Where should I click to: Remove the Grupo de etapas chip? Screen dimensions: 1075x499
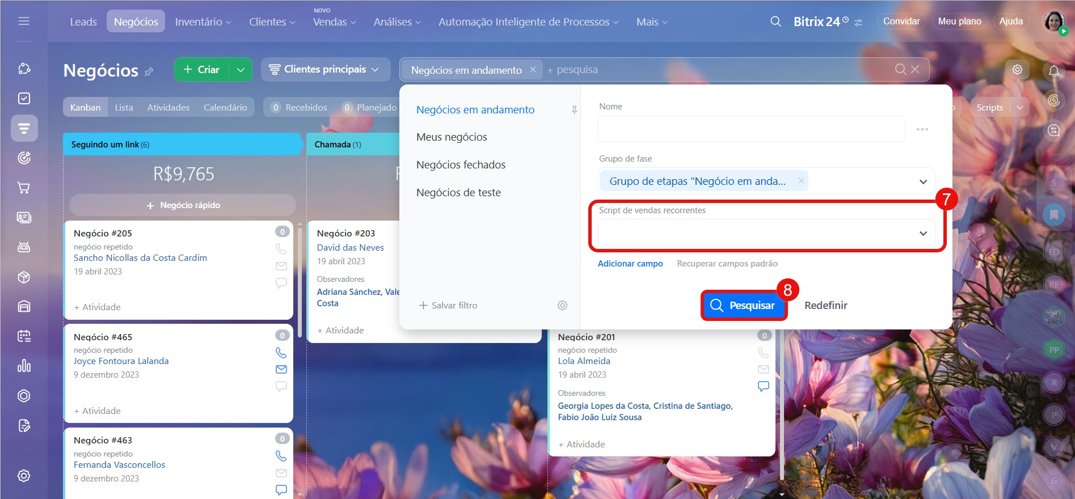pyautogui.click(x=801, y=181)
